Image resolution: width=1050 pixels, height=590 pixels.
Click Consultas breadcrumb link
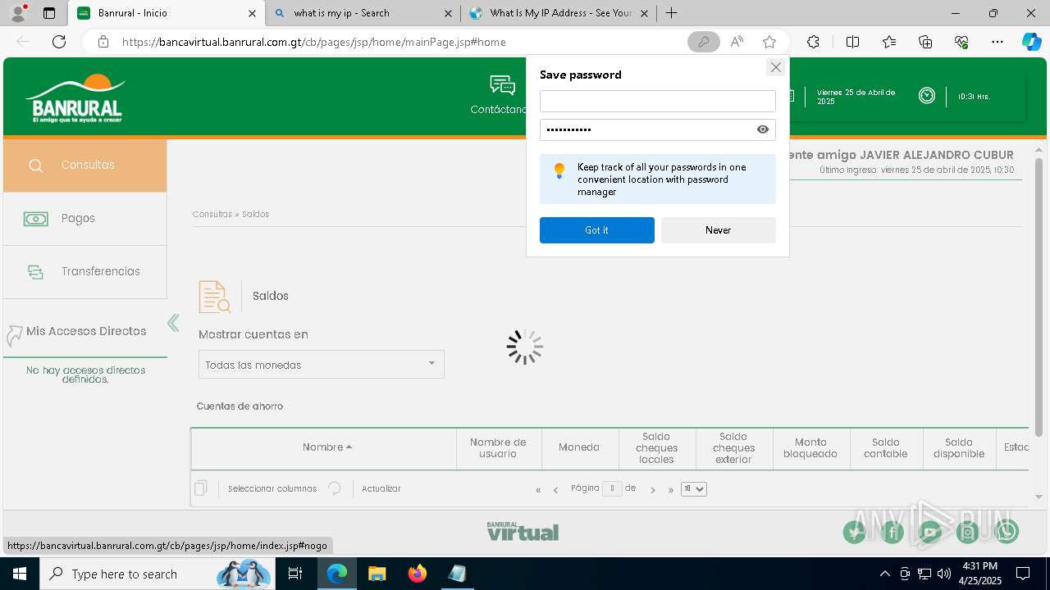[212, 215]
